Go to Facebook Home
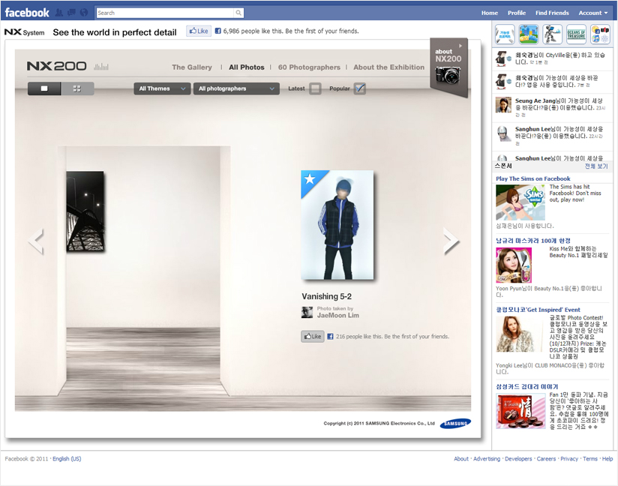Viewport: 618px width, 486px height. pos(490,13)
